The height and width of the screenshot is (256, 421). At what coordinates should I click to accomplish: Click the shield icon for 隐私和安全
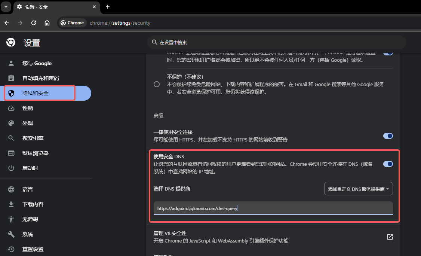tap(11, 93)
